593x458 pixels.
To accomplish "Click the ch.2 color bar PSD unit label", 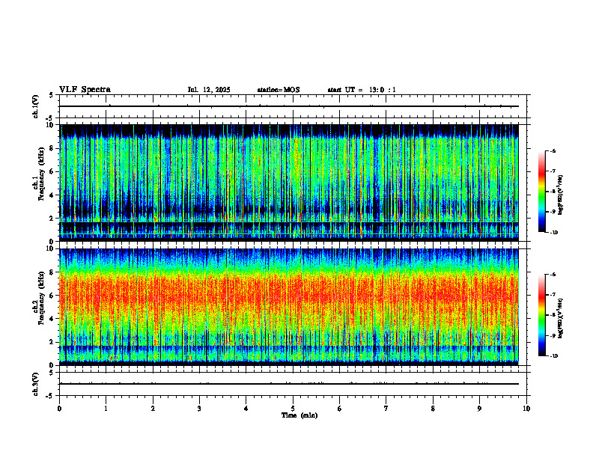I will click(x=560, y=319).
